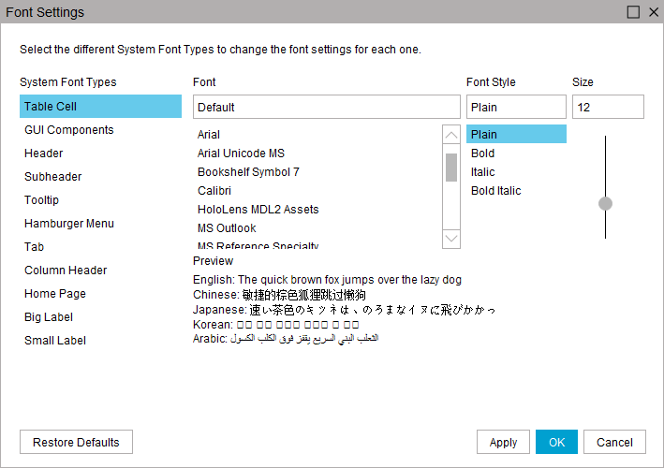Pick Arial Unicode MS font
The height and width of the screenshot is (468, 664).
point(241,154)
